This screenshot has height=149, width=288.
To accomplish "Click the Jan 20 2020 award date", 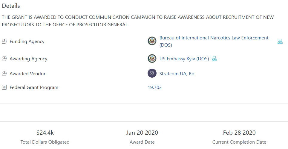I will click(142, 133).
